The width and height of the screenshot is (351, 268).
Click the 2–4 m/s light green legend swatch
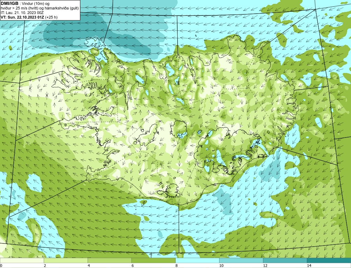(x=66, y=261)
